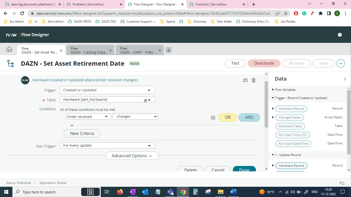Select the Run Start Time UTC pill
This screenshot has width=351, height=197.
pyautogui.click(x=293, y=135)
